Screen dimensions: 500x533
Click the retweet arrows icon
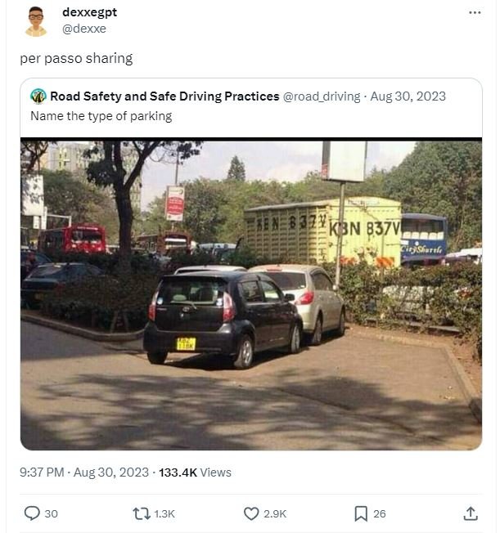click(141, 513)
